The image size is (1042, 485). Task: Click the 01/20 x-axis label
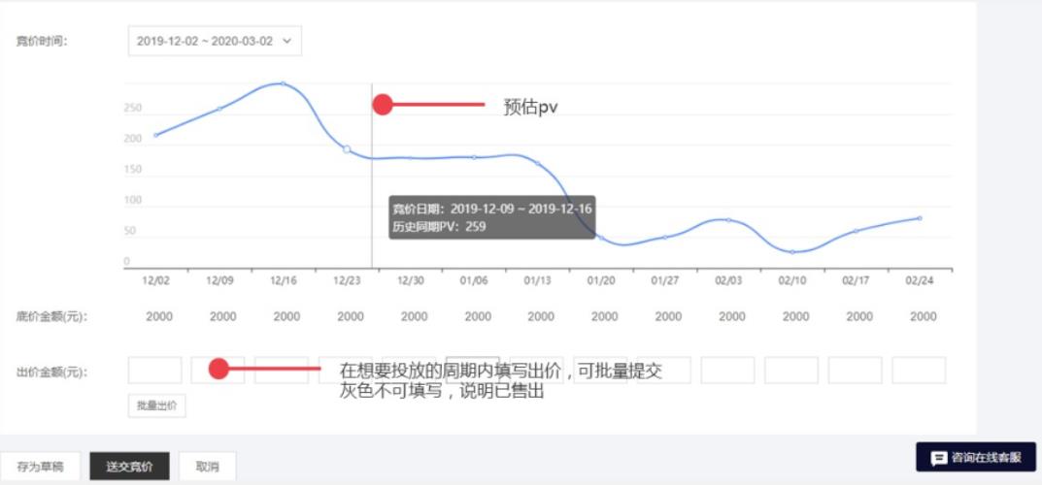click(601, 281)
